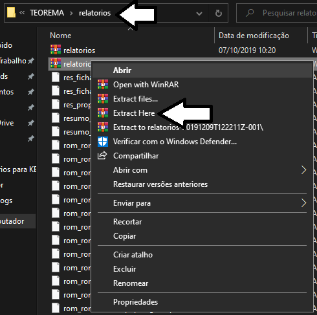Expand the Enviar para submenu
Screen dimensions: 317x315
point(202,203)
